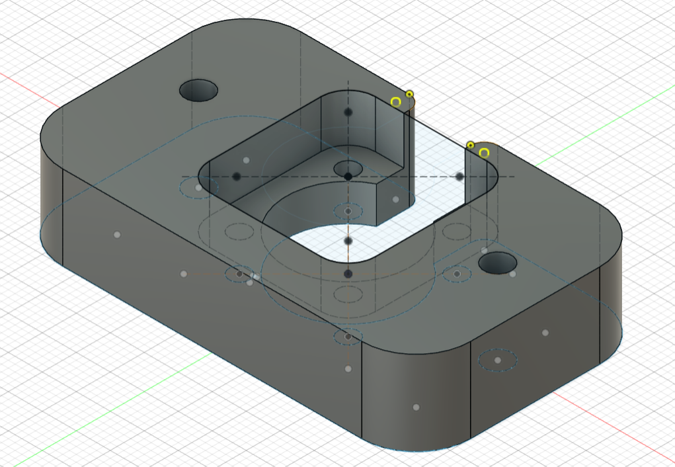The image size is (675, 467).
Task: Click the yellow ring constraint glyph at the right pocket edge
Action: (x=485, y=153)
